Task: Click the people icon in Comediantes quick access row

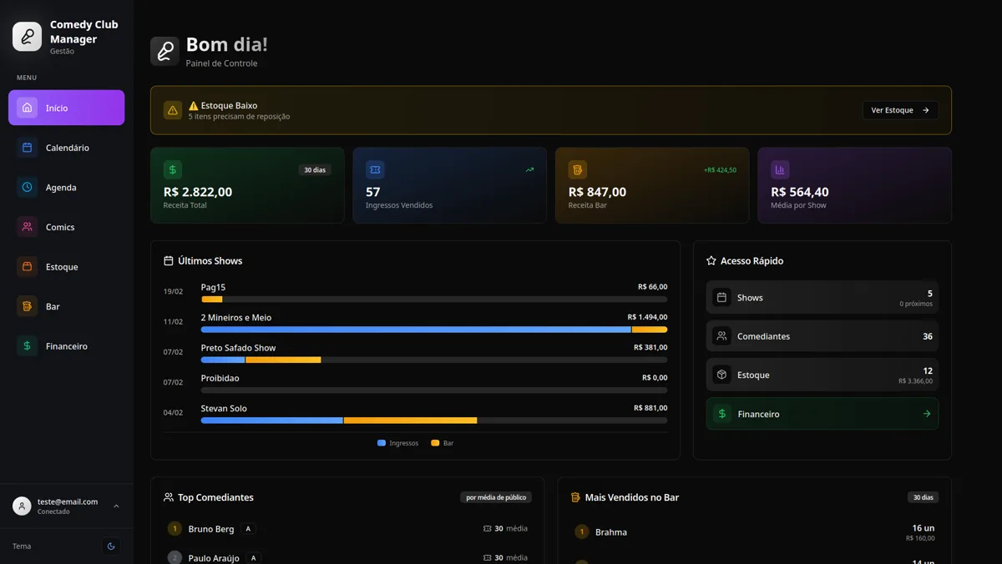Action: point(722,336)
